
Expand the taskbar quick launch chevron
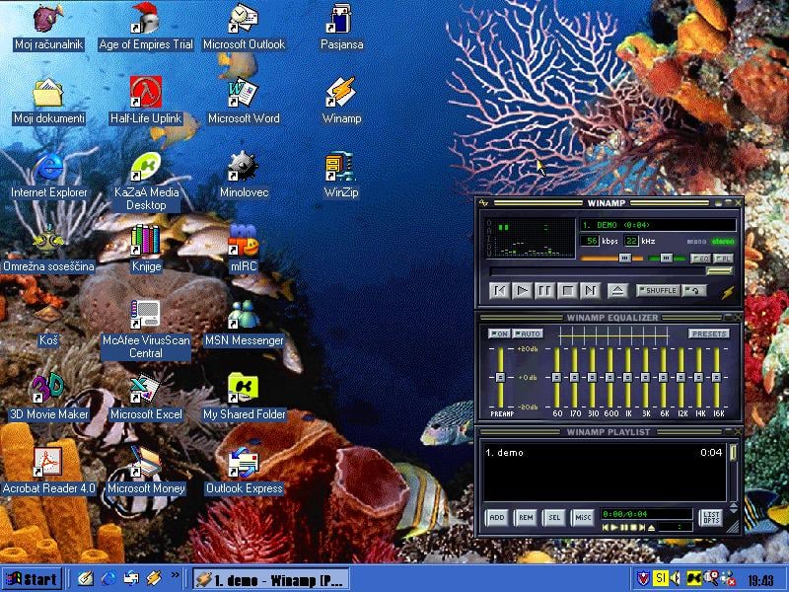coord(175,574)
